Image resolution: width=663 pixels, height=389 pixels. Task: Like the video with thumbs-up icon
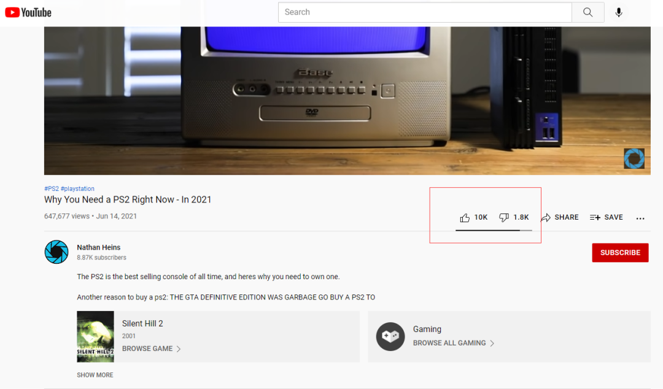point(465,217)
